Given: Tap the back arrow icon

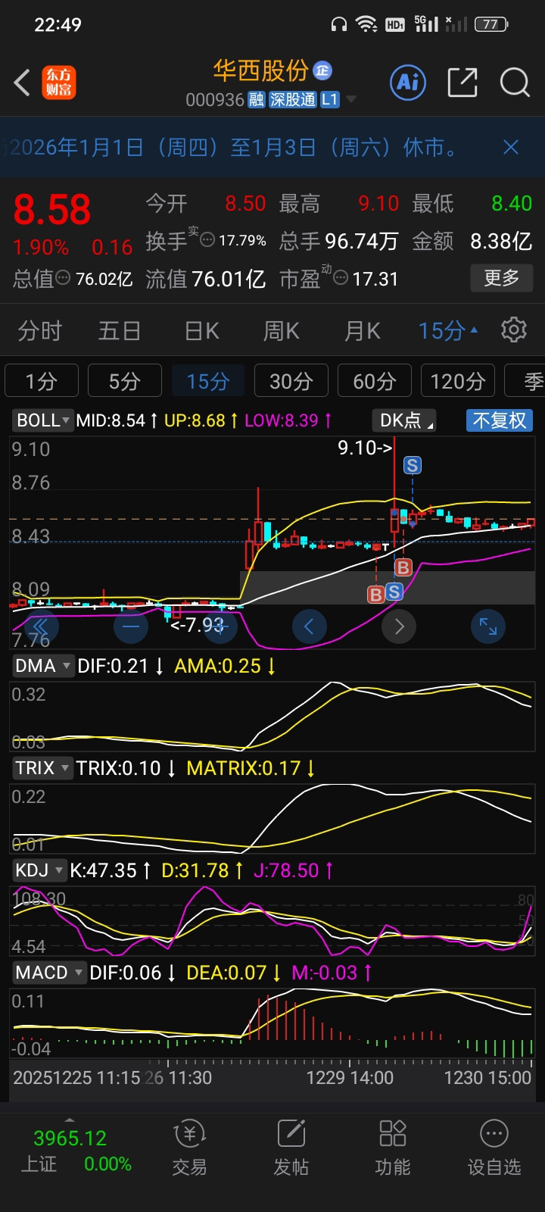Looking at the screenshot, I should [x=22, y=83].
